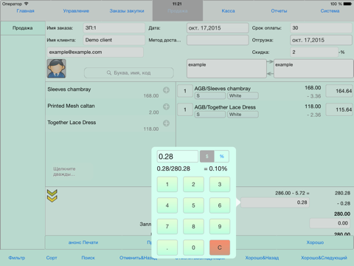354x266 pixels.
Task: Switch discount mode to dollar amount
Action: click(x=207, y=157)
